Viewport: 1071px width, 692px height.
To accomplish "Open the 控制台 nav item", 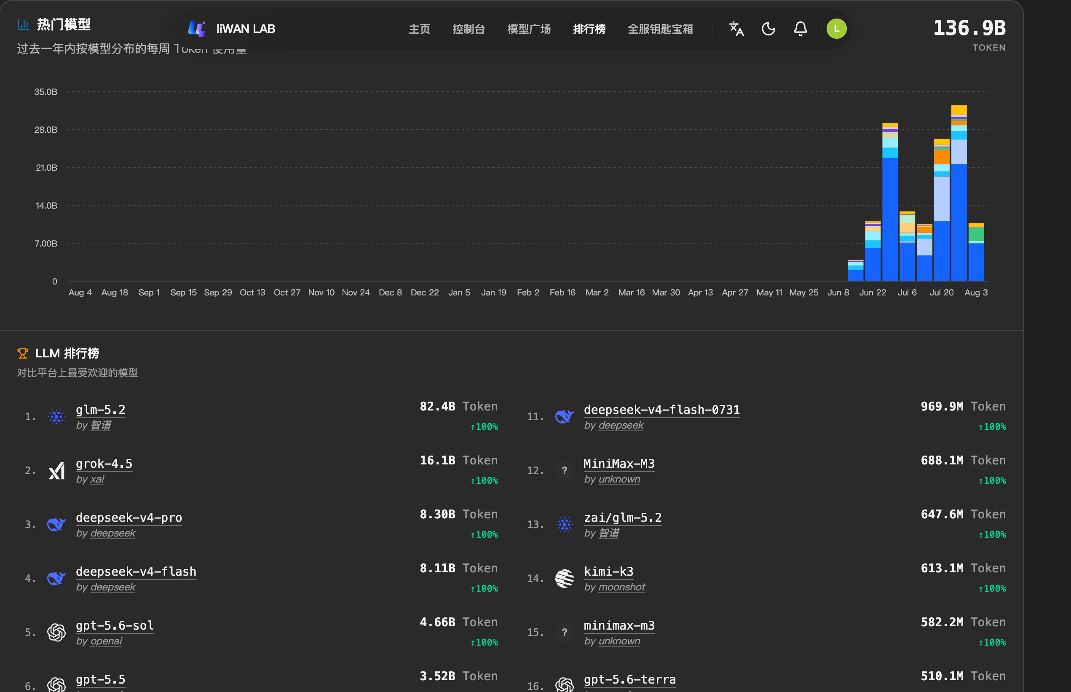I will coord(469,29).
